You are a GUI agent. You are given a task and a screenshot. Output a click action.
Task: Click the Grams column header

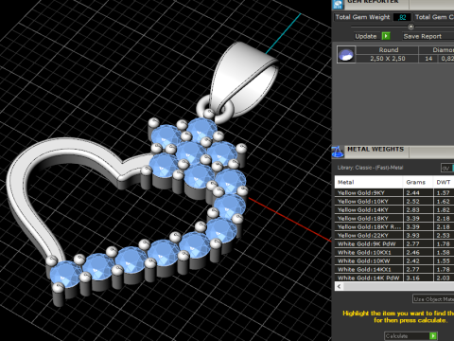tap(418, 182)
